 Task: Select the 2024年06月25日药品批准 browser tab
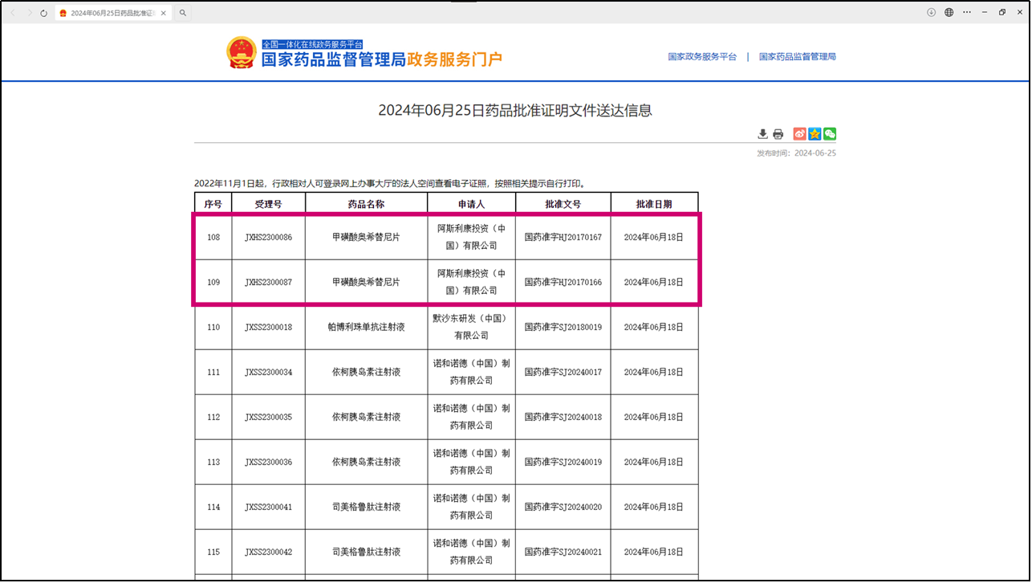(x=113, y=13)
